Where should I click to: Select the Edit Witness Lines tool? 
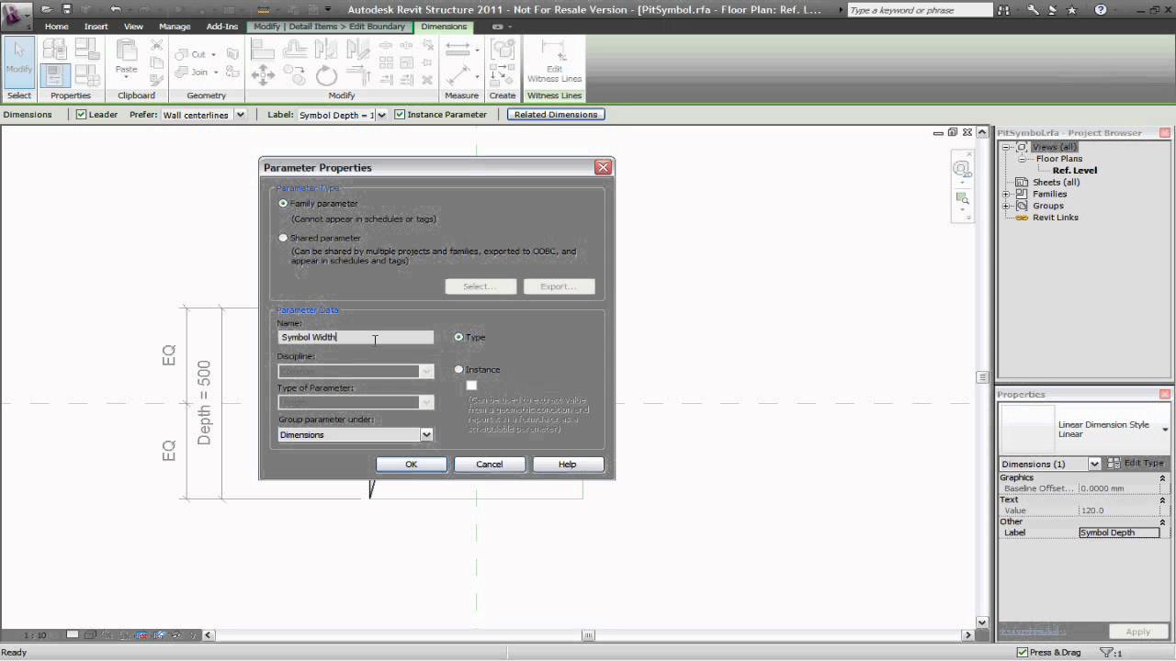coord(553,64)
